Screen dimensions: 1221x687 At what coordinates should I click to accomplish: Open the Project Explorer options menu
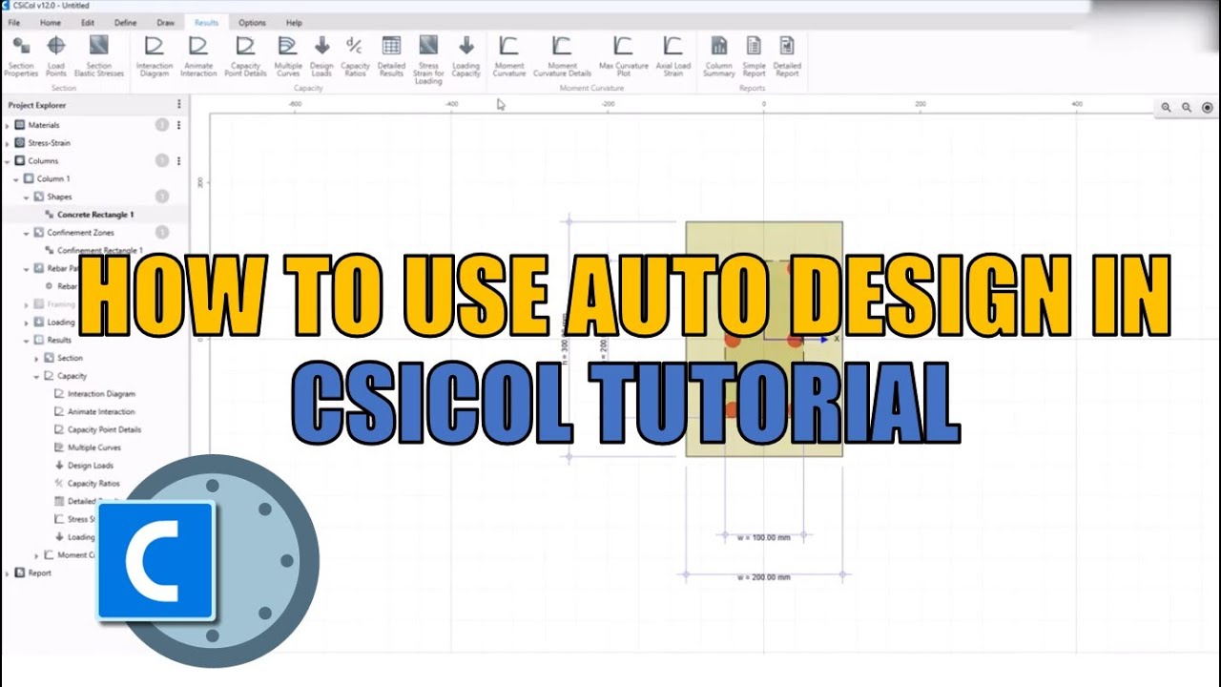(x=178, y=105)
